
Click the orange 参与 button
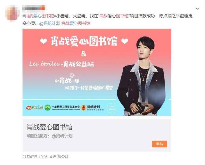pyautogui.click(x=160, y=144)
